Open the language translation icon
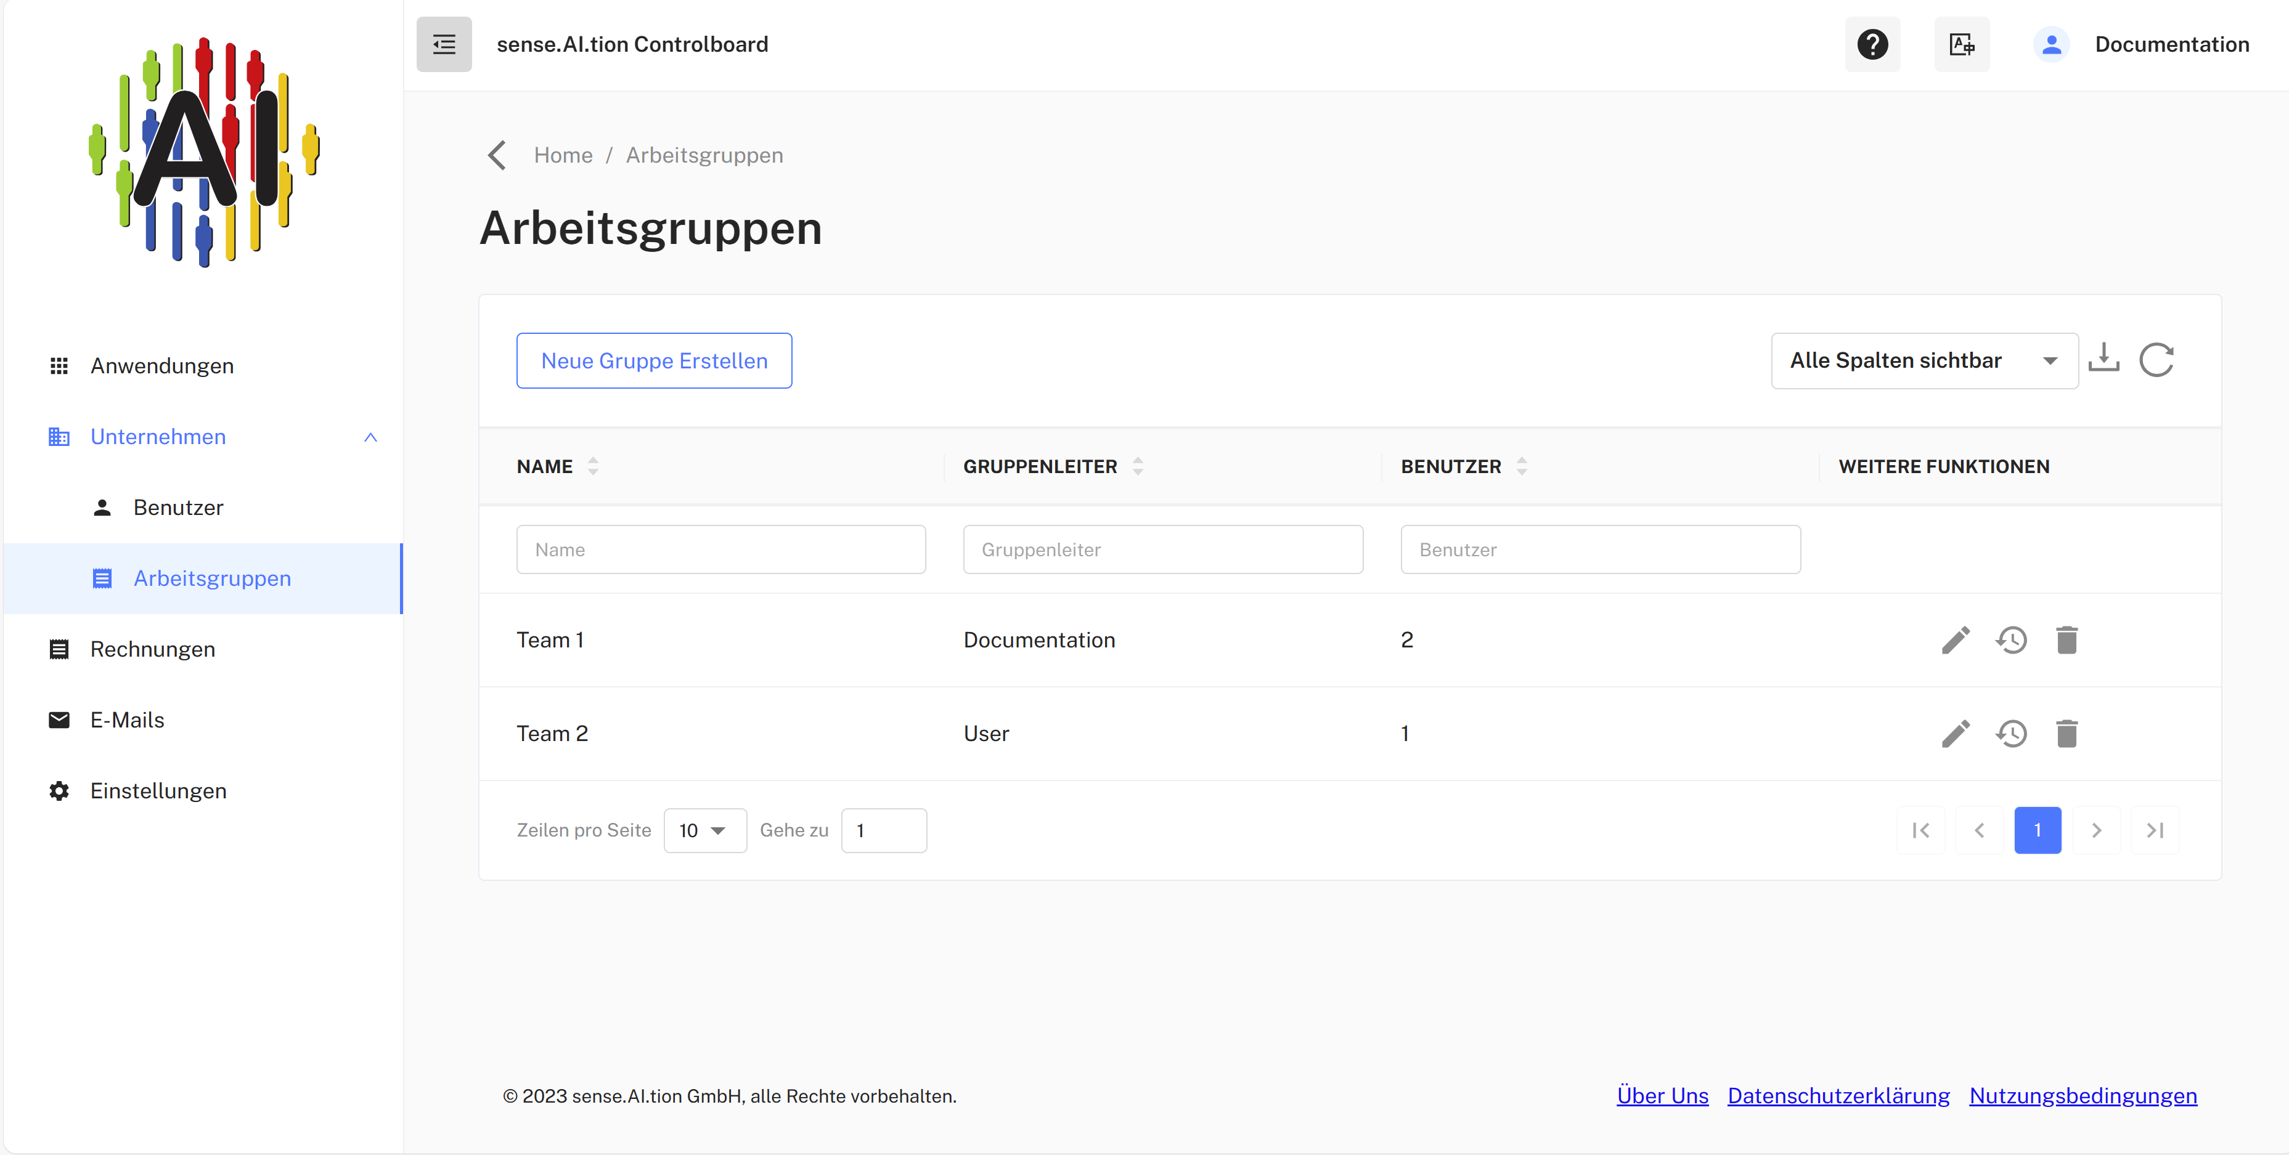Viewport: 2289px width, 1155px height. point(1962,44)
